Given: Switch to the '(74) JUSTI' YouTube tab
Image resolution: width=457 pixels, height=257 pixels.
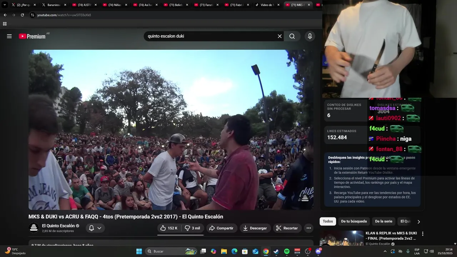Looking at the screenshot, I should click(x=84, y=5).
